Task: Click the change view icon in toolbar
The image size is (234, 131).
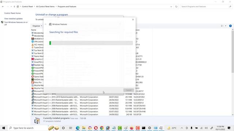Action: click(x=222, y=26)
